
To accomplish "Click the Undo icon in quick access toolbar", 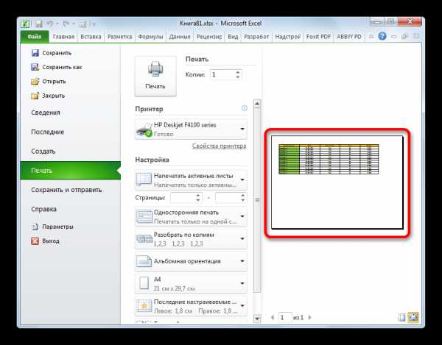I will point(50,24).
